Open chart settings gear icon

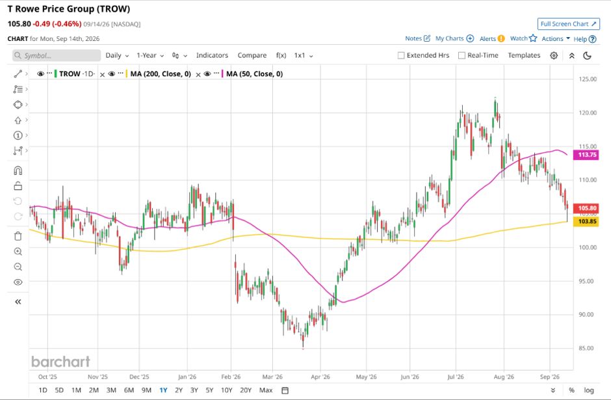(x=554, y=55)
